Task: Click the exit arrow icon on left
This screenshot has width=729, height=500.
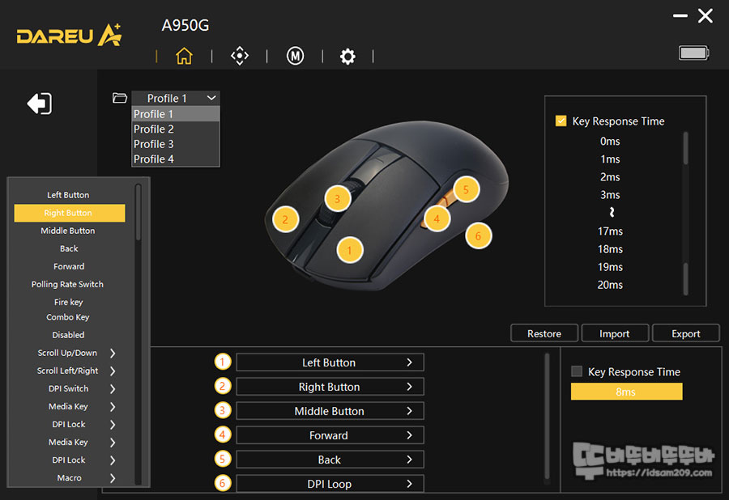Action: click(x=40, y=103)
